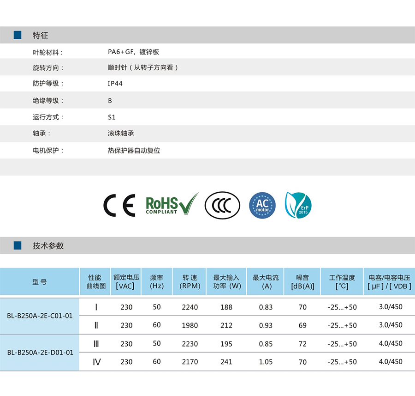The image size is (415, 396).
Task: Click the 195 W power value
Action: pyautogui.click(x=226, y=344)
